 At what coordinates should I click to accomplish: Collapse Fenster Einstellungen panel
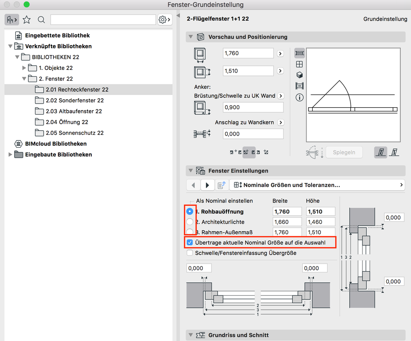point(191,170)
